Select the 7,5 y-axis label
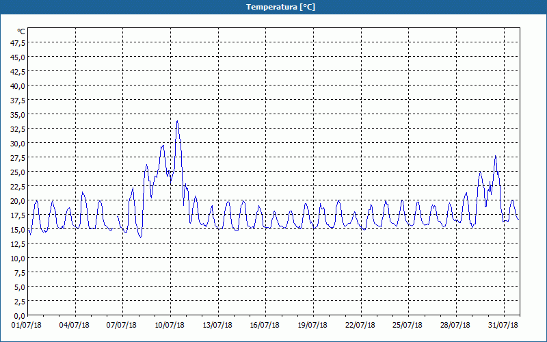The height and width of the screenshot is (342, 547). pos(20,273)
